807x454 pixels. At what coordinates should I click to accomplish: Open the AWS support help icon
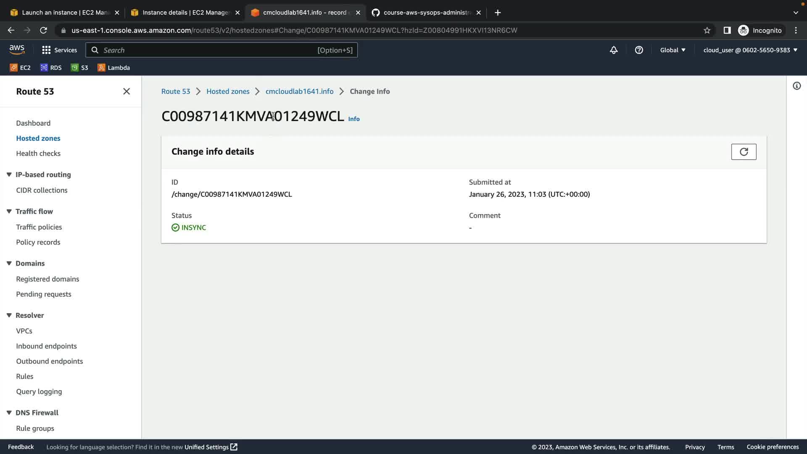639,50
